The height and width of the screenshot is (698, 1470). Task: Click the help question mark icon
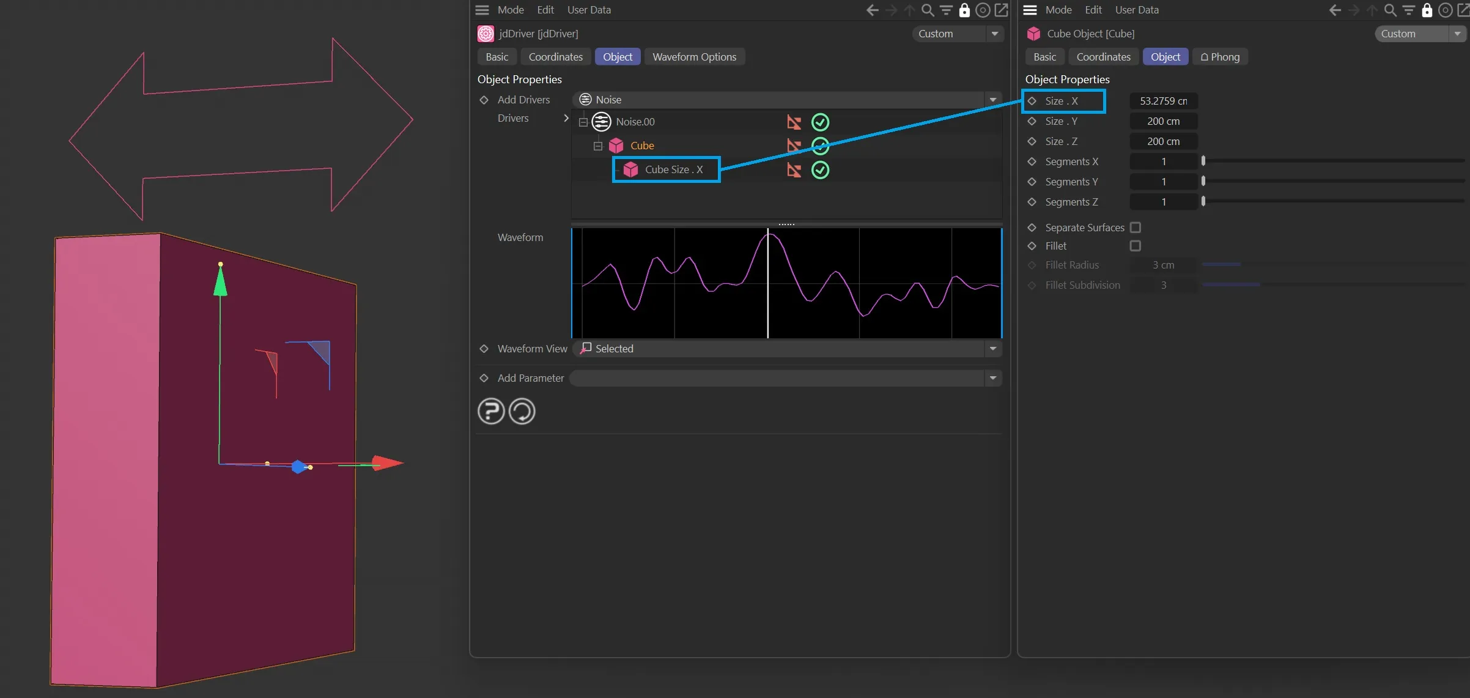[x=490, y=411]
